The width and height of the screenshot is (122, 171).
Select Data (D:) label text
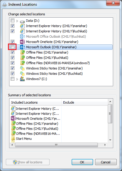coord(33,21)
